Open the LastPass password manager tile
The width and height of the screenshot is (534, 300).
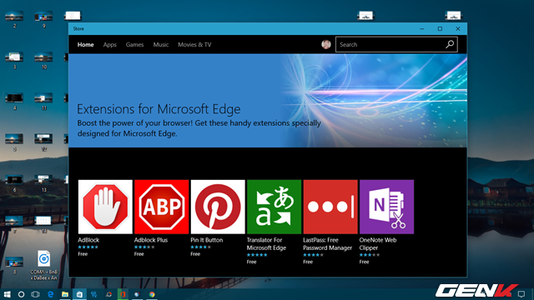[x=330, y=207]
